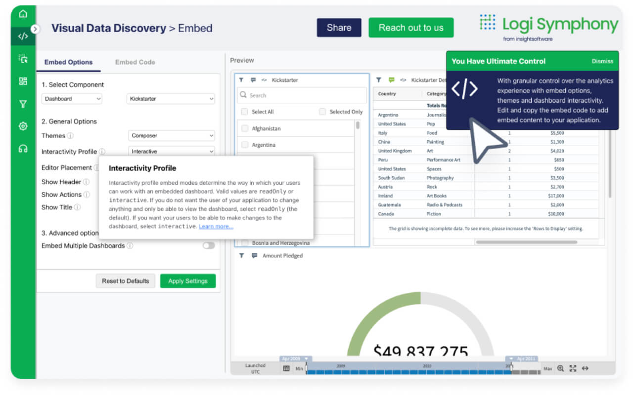634x395 pixels.
Task: Click the Reach out to us button
Action: 411,28
